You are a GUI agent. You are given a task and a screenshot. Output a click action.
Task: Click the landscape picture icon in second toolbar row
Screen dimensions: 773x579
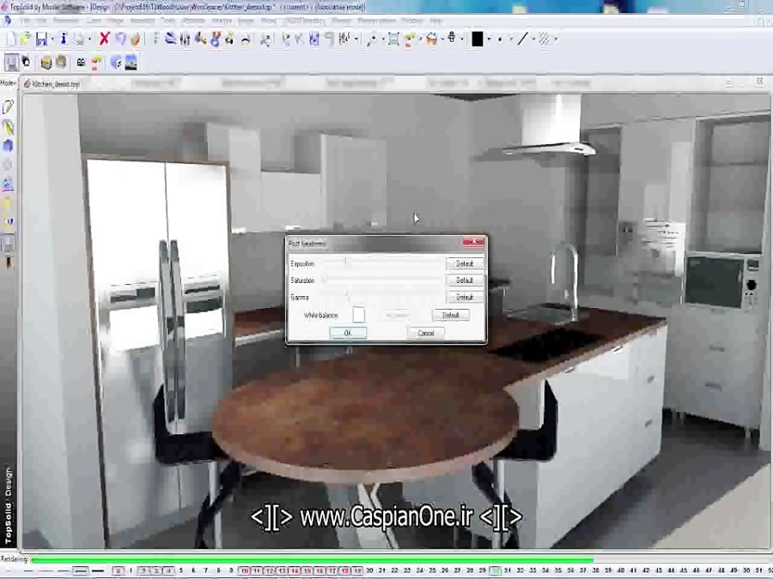[x=131, y=63]
